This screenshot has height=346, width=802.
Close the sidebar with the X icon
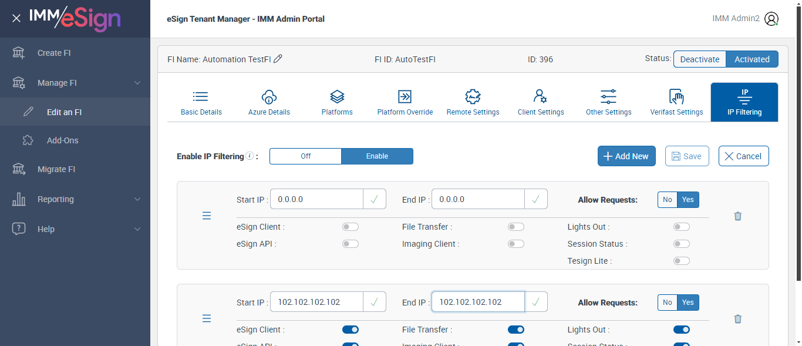16,19
